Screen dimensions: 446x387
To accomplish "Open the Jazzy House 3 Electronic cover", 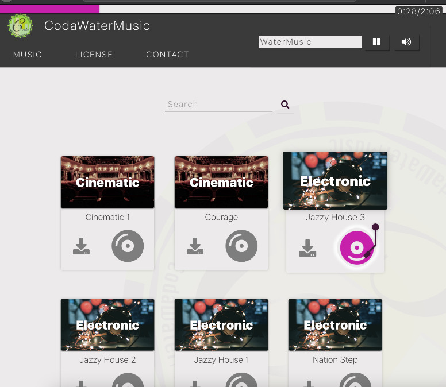I will tap(335, 181).
